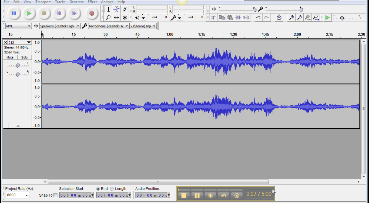Skip to End of the track
Viewport: 369px width, 203px height.
click(75, 13)
